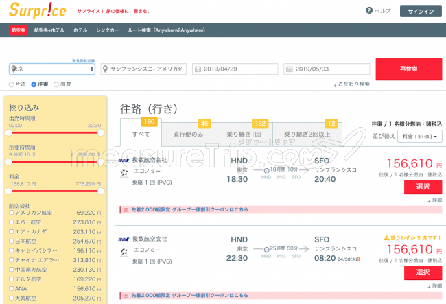Viewport: 446px width, 304px height.
Task: Click the 再検索 button
Action: pos(409,69)
